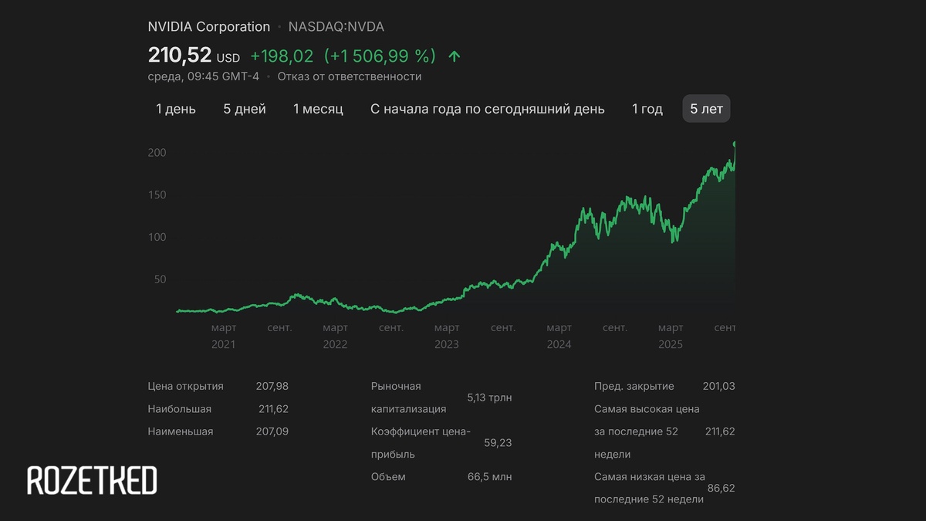Viewport: 926px width, 521px height.
Task: Click the 2025 year label on the axis
Action: (x=671, y=344)
